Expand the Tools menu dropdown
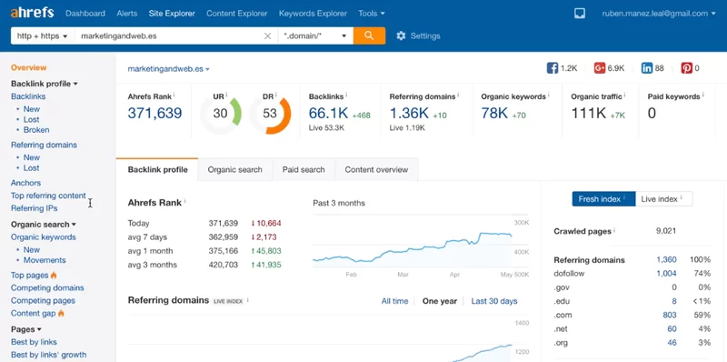Screen dimensions: 727x362 [372, 14]
